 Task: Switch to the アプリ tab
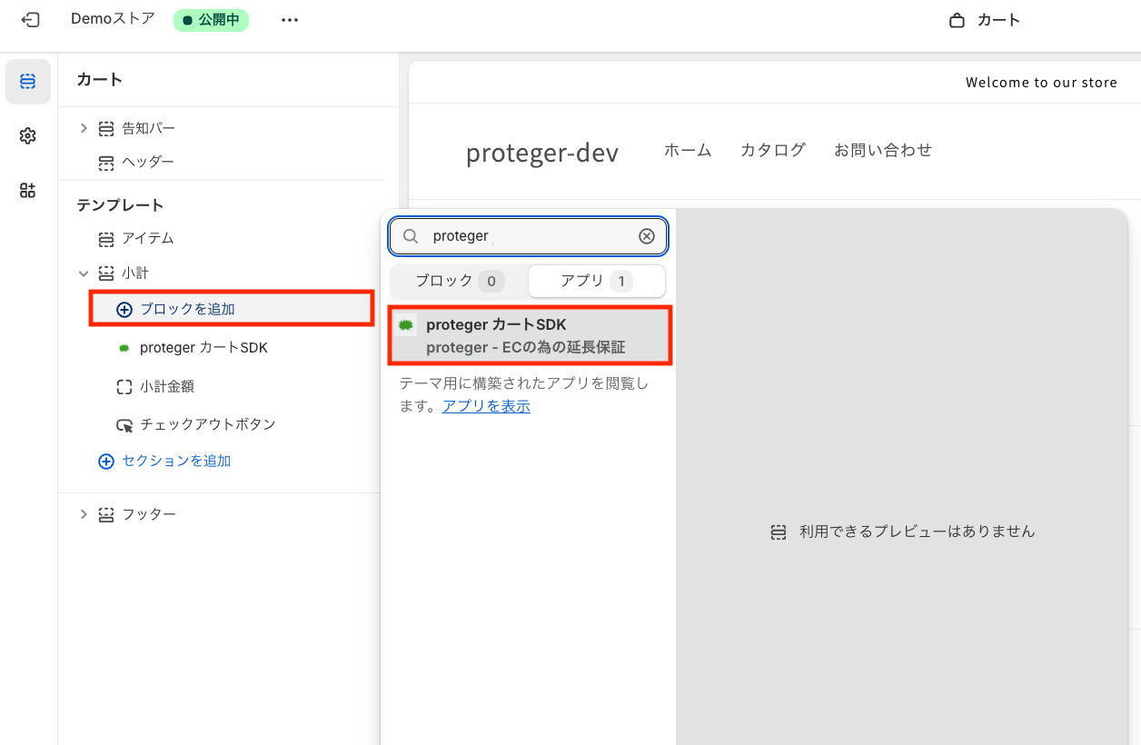[x=597, y=281]
